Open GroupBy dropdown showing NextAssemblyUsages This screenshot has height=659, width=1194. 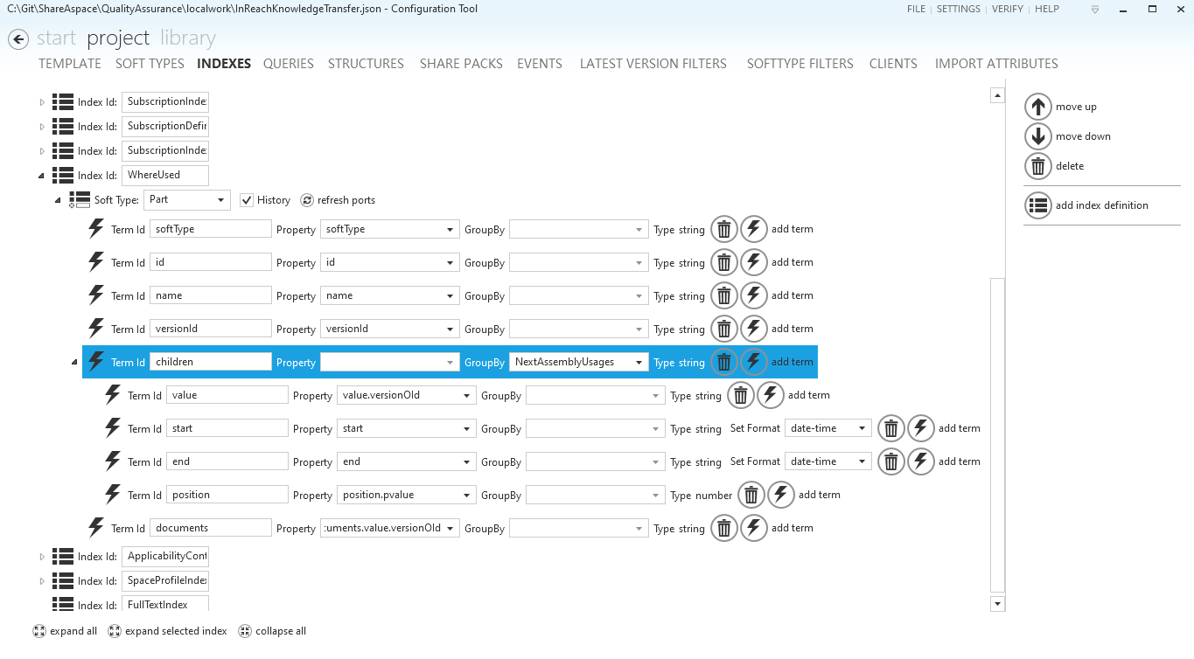[578, 363]
